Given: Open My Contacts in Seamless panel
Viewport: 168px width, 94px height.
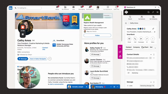Looking at the screenshot, I should point(142,17).
